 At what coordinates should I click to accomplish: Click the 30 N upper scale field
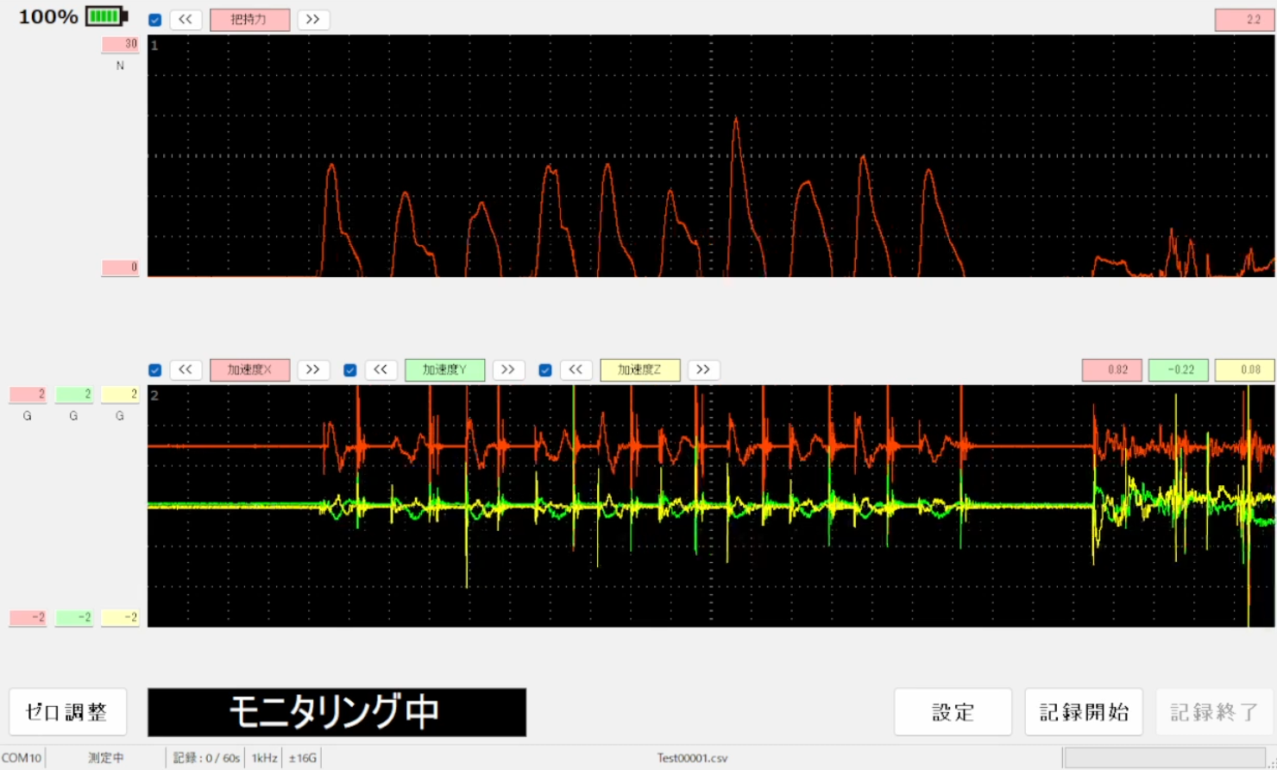click(x=120, y=44)
